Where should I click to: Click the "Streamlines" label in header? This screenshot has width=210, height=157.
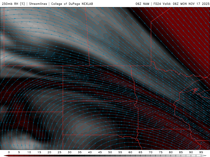pyautogui.click(x=38, y=4)
